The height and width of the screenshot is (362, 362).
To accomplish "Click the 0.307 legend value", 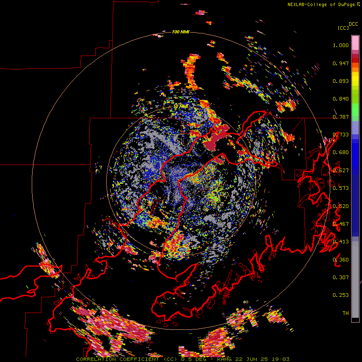I will [x=341, y=277].
